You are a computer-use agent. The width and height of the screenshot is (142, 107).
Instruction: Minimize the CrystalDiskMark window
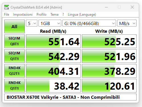[x=106, y=7]
